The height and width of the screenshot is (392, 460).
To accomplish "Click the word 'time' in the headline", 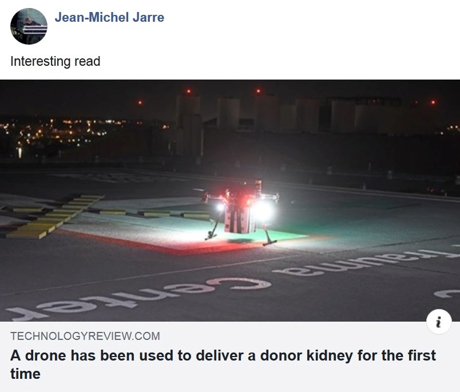I will (x=25, y=374).
